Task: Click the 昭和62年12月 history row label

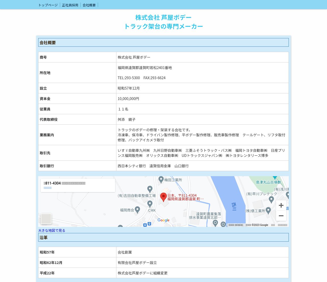Action: [51, 263]
